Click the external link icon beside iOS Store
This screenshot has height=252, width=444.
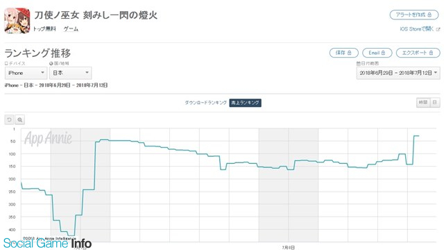(438, 29)
